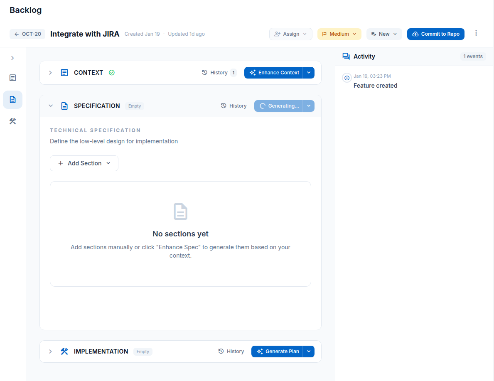
Task: Click the plus circle icon next to Feature created
Action: pos(347,78)
